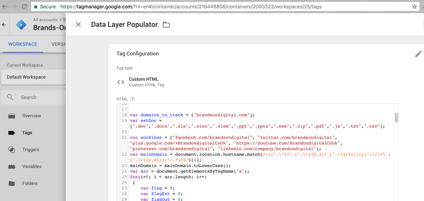Click the search magnifier icon

pos(10,97)
